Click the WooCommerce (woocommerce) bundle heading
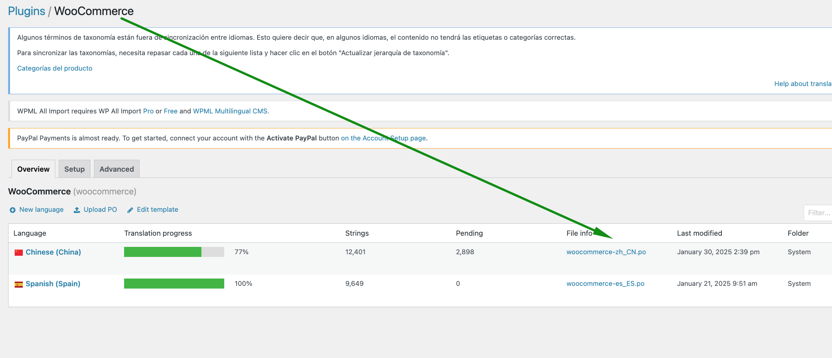832x358 pixels. [x=72, y=191]
